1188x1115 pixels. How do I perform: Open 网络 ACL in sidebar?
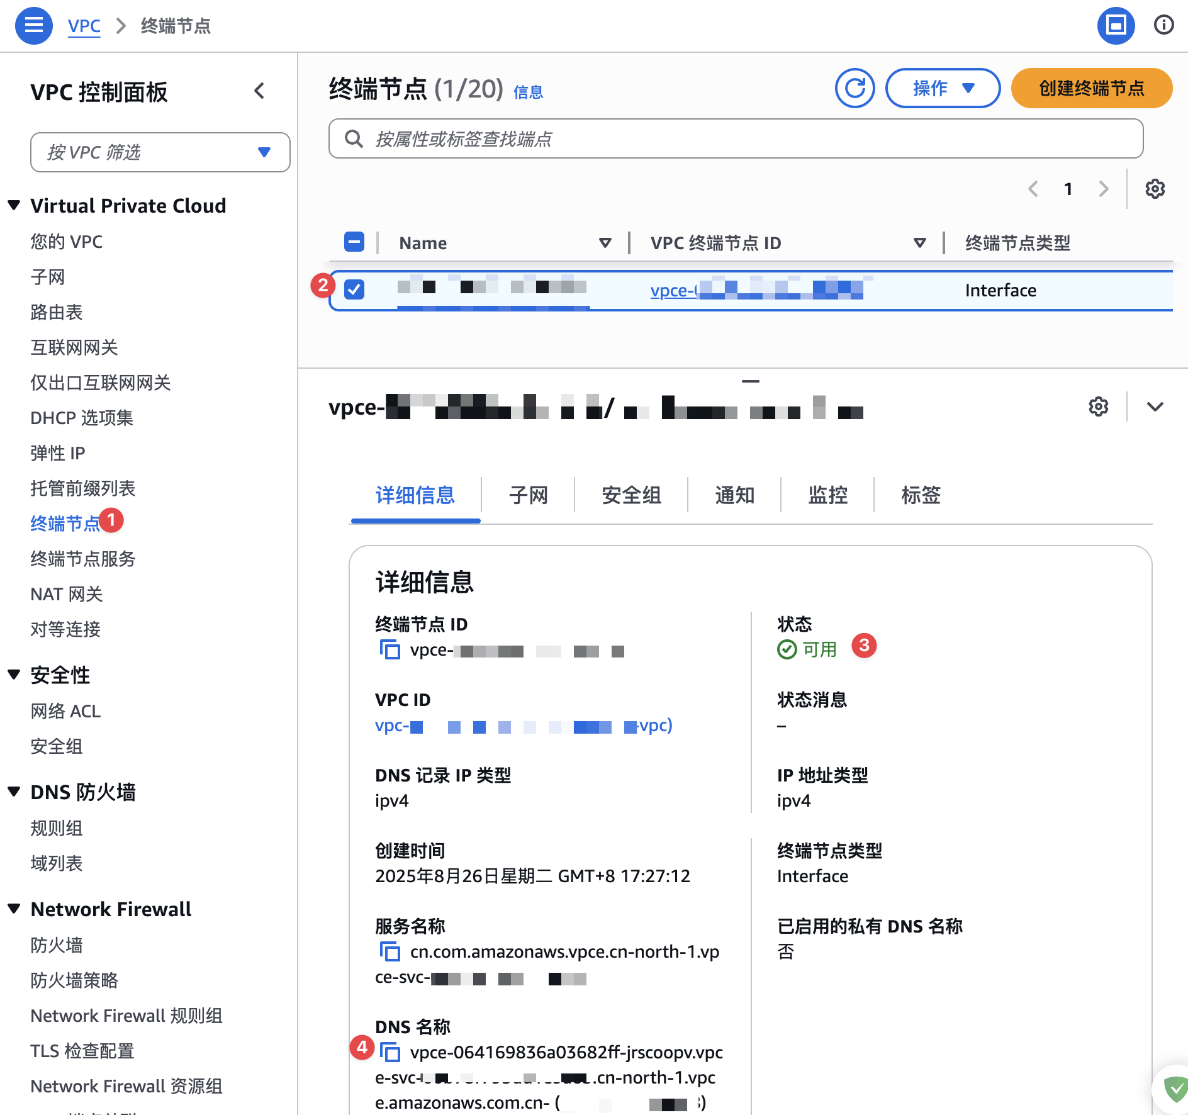65,711
